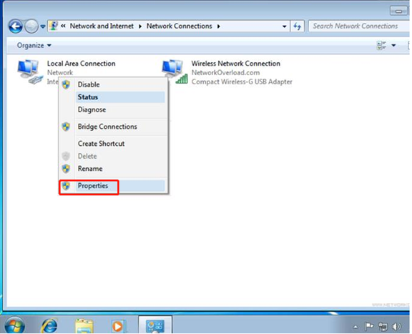Screen dimensions: 412x334
Task: Click the Action Center flag icon
Action: 369,326
